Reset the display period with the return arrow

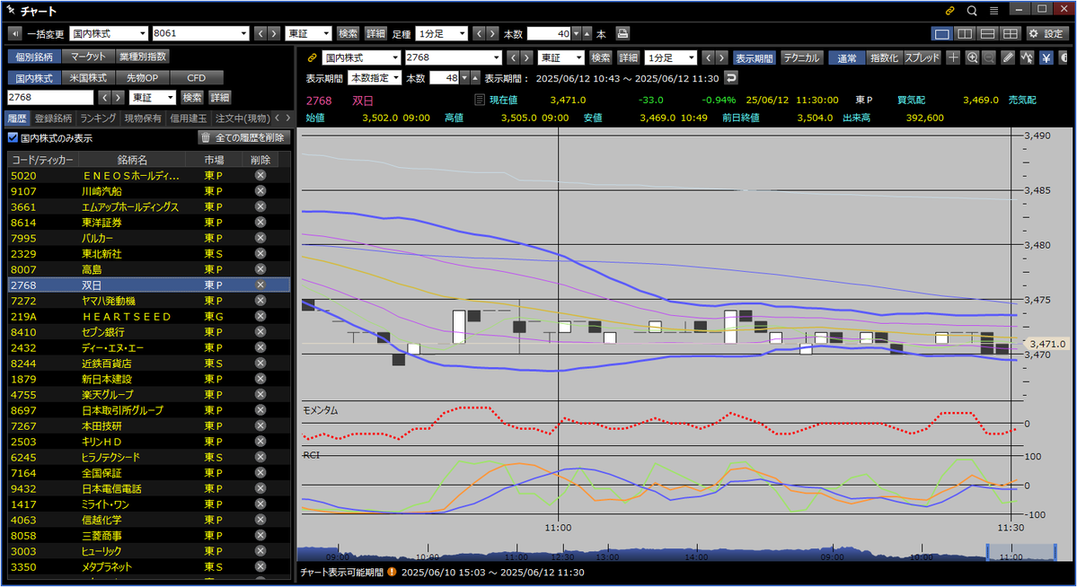pos(731,77)
